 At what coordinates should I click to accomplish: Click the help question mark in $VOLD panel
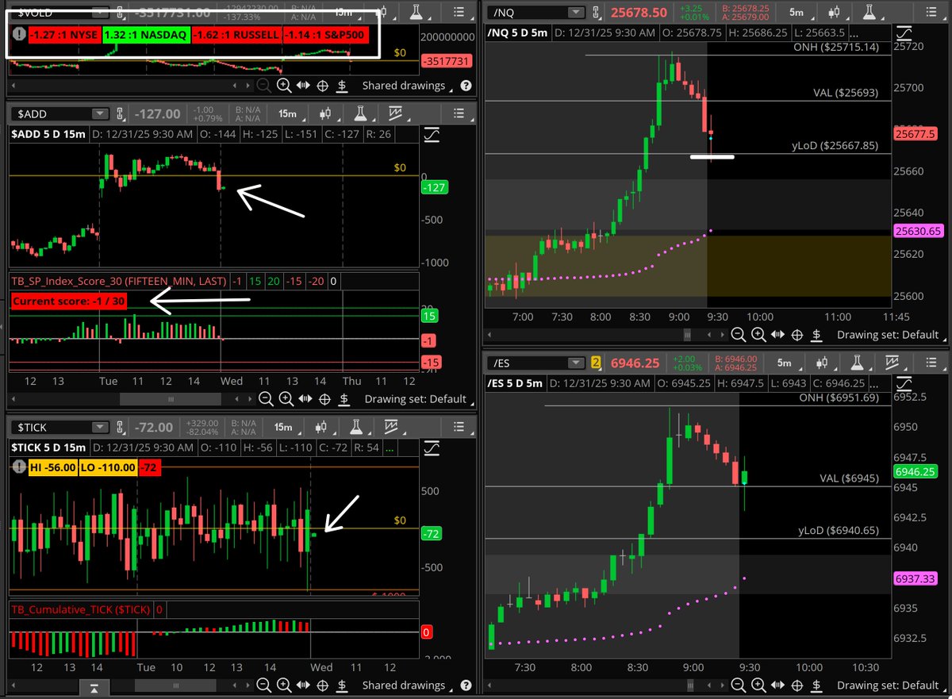(466, 86)
